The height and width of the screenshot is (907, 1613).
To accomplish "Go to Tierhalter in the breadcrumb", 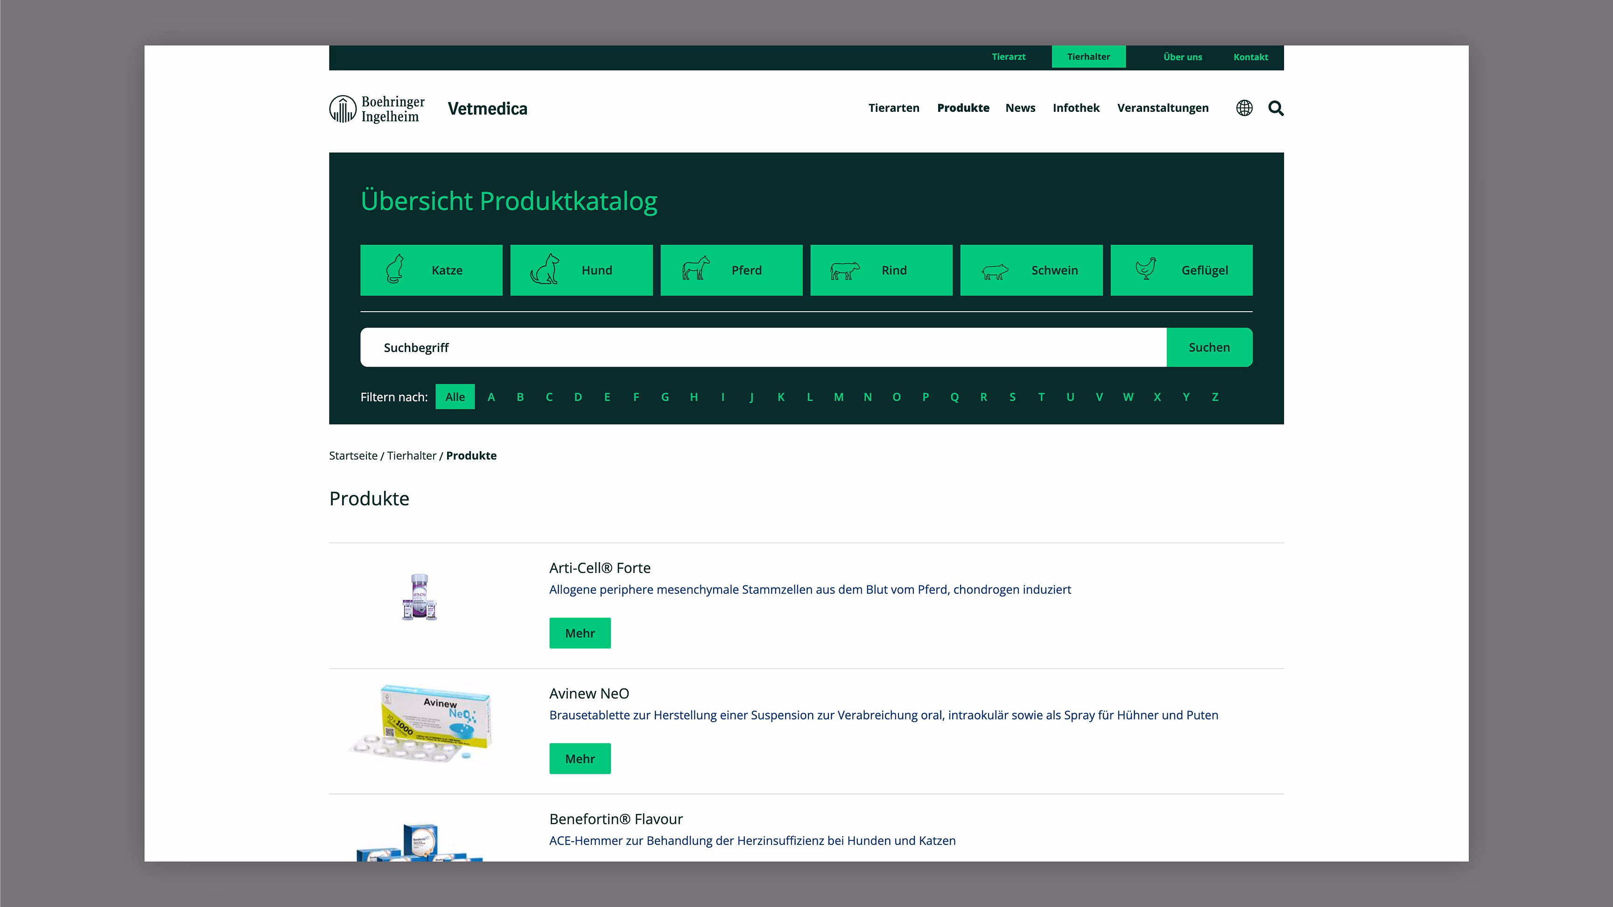I will [x=411, y=456].
